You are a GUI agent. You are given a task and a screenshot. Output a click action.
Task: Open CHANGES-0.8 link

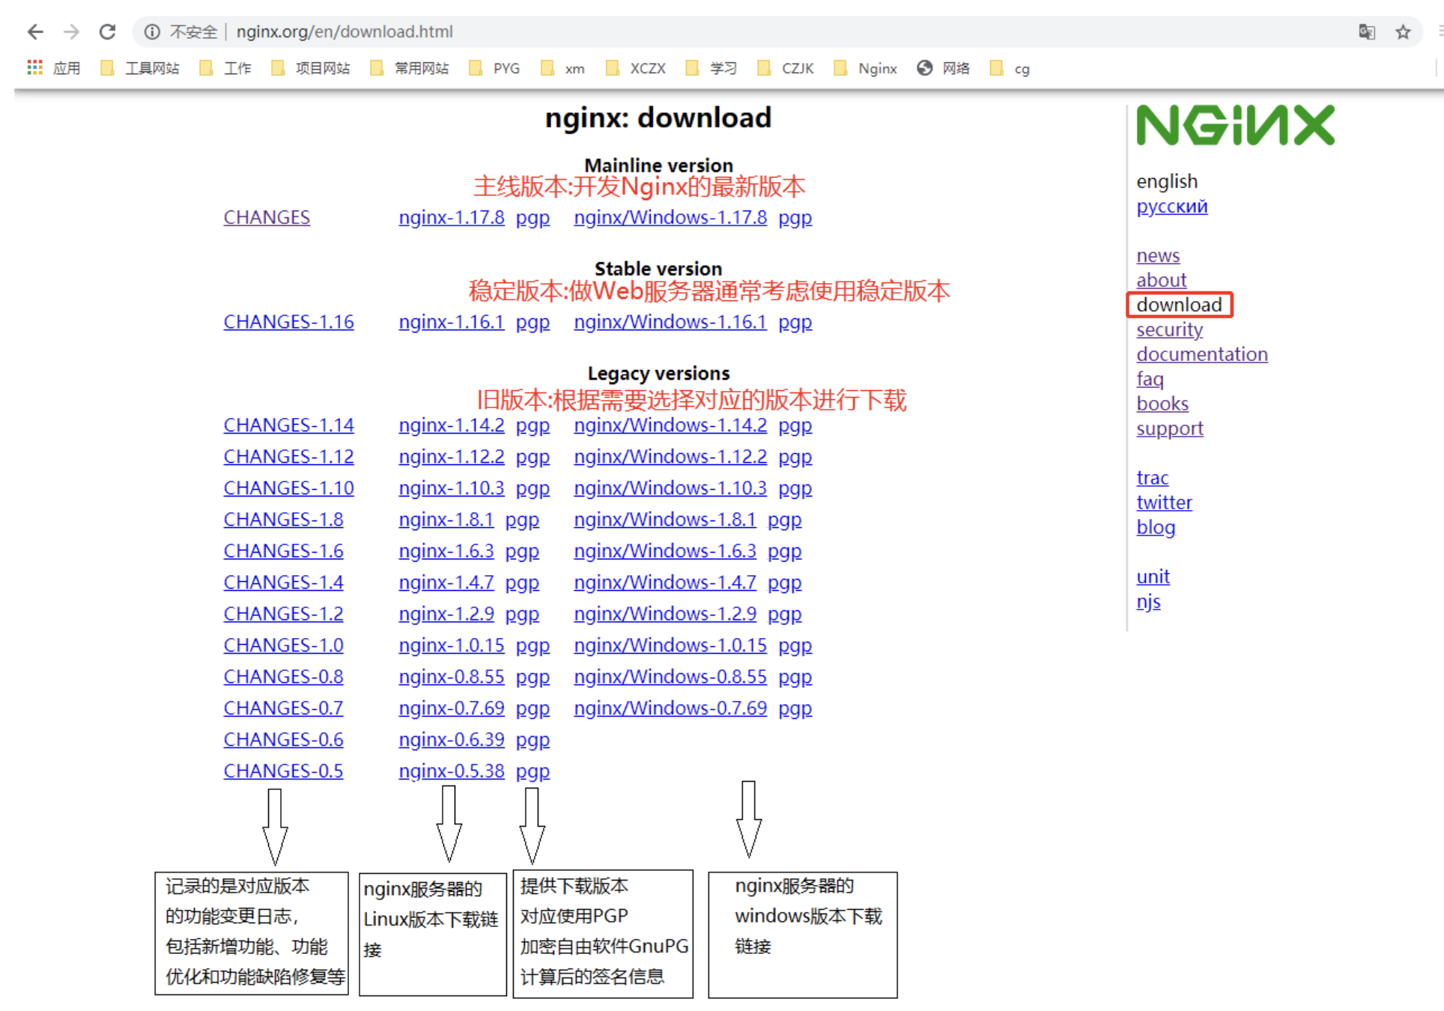tap(284, 677)
